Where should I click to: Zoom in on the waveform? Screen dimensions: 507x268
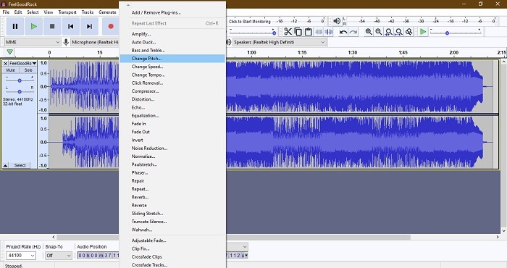pos(369,32)
